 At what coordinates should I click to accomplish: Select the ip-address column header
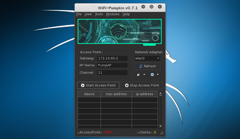(x=145, y=94)
